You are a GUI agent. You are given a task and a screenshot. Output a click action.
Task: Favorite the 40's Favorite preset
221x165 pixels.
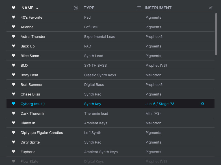pyautogui.click(x=14, y=17)
